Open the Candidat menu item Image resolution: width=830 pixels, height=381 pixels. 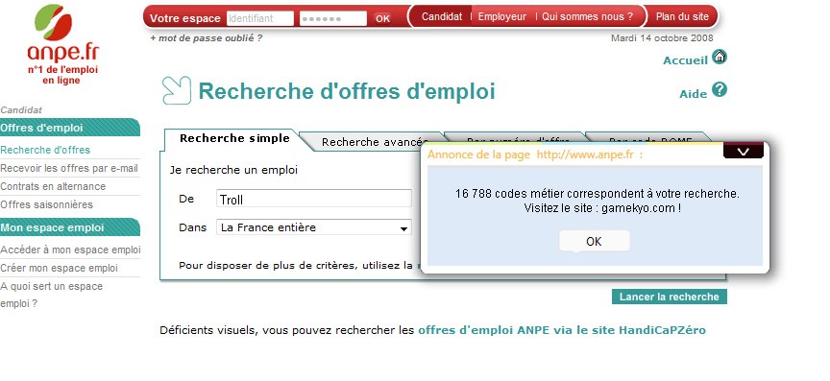(442, 16)
